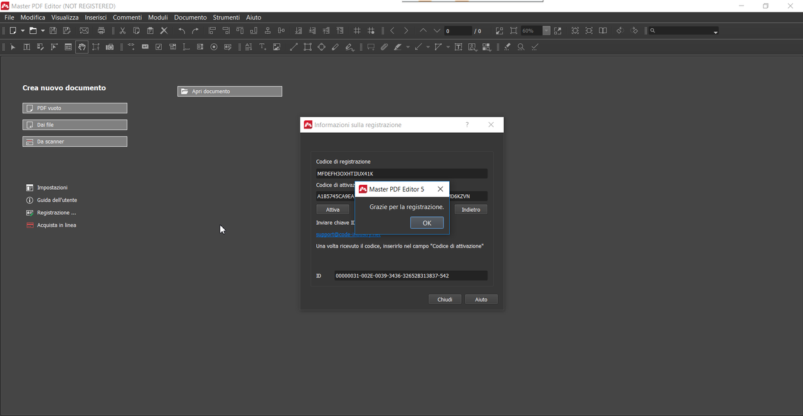Screen dimensions: 803x416
Task: Click the Redo arrow icon
Action: (195, 31)
